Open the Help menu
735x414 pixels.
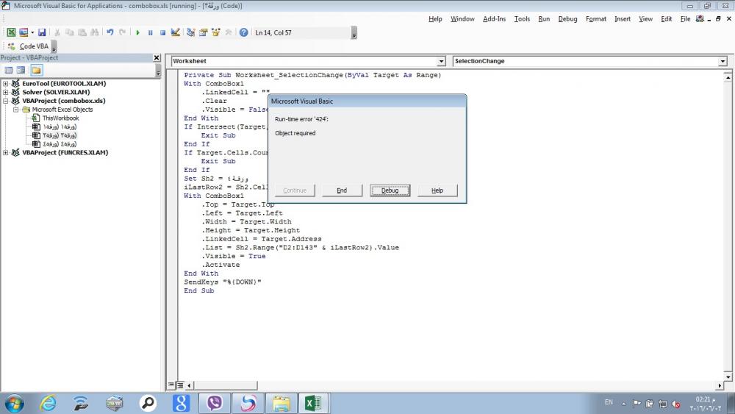[435, 19]
